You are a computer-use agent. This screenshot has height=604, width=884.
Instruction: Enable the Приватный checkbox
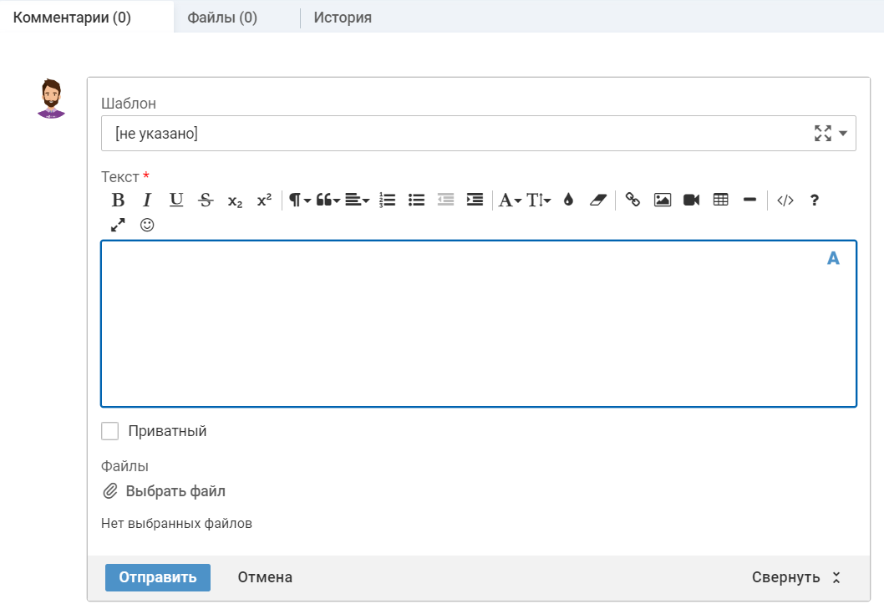coord(109,431)
